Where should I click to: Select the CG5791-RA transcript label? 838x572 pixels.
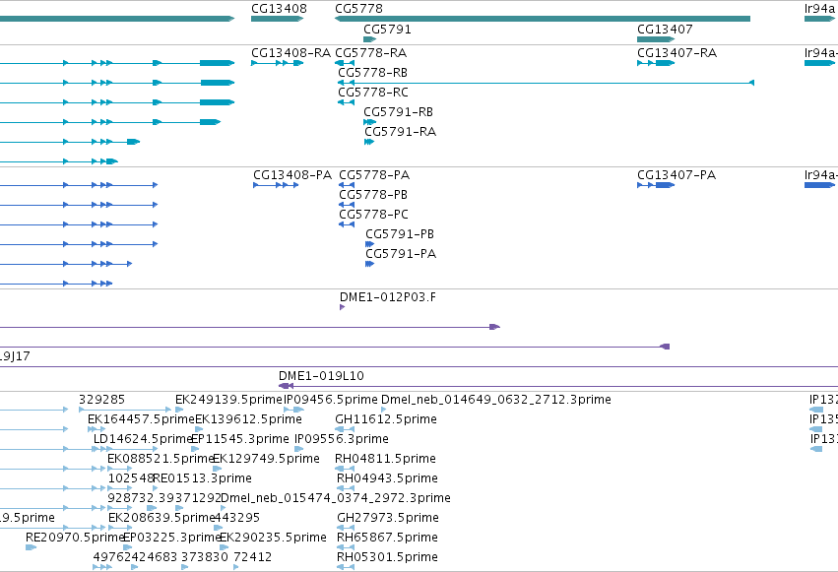401,132
